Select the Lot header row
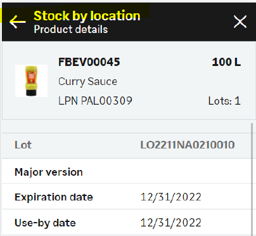 pos(126,145)
